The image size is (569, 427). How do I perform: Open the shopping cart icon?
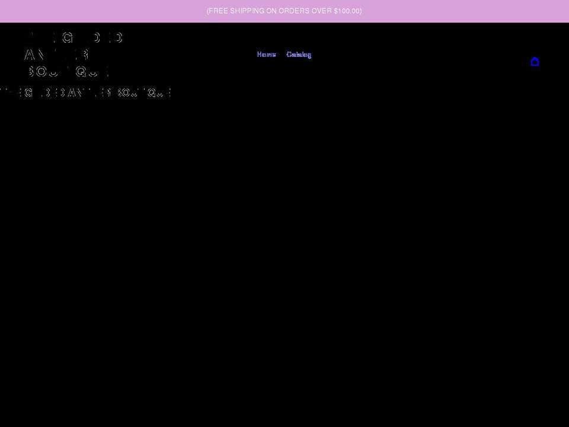(x=535, y=62)
